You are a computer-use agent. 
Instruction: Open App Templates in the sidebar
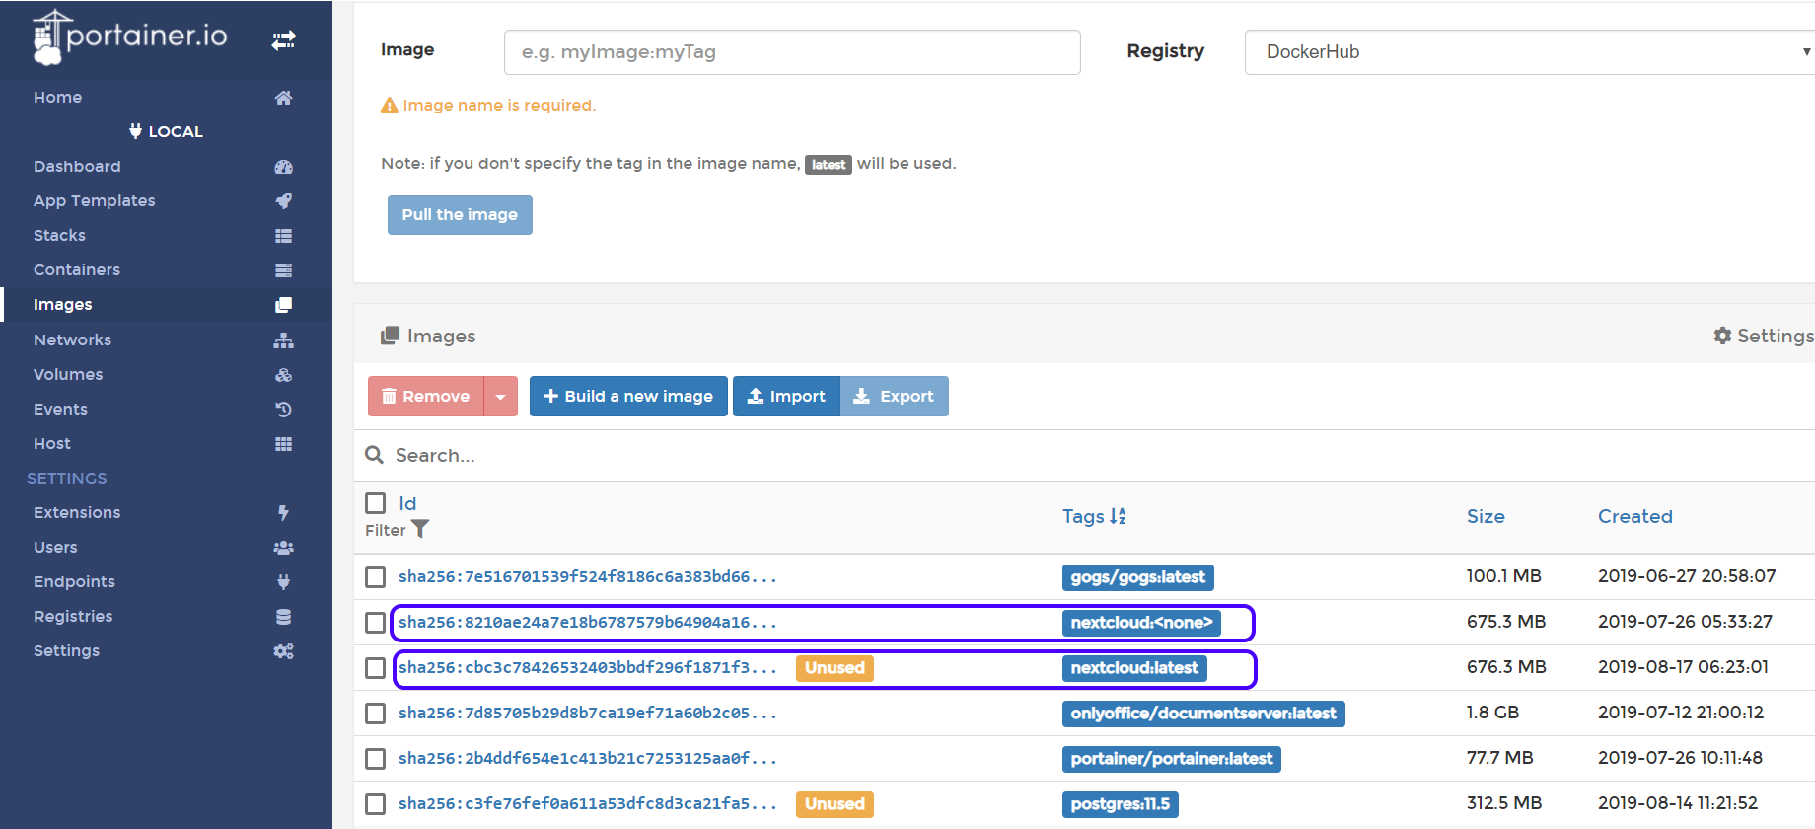click(x=95, y=201)
